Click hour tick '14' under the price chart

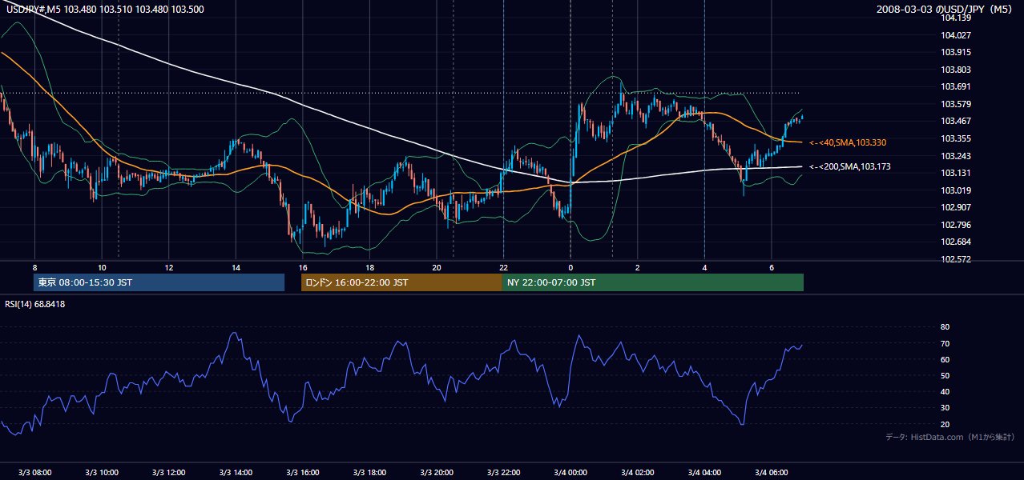click(x=236, y=267)
